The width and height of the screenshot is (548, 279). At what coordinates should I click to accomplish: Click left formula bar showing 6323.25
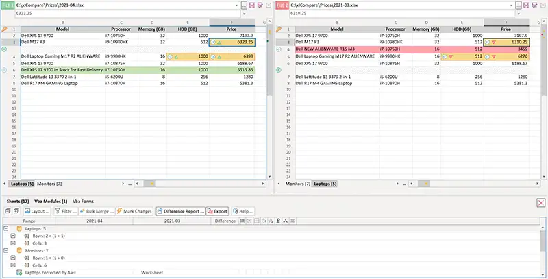coord(127,14)
